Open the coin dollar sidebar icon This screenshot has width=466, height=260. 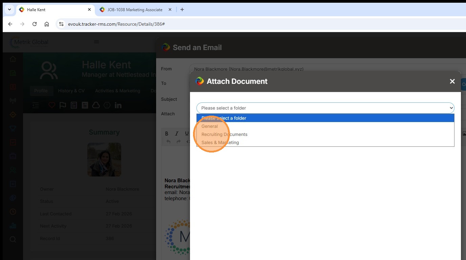point(13,198)
